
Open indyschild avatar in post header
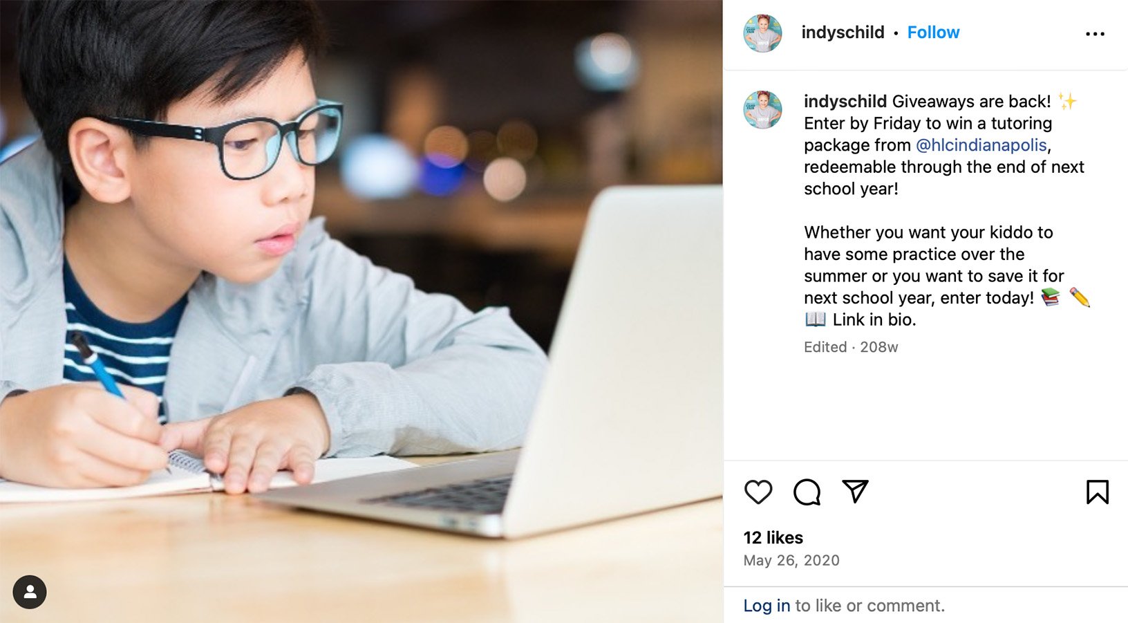click(762, 32)
